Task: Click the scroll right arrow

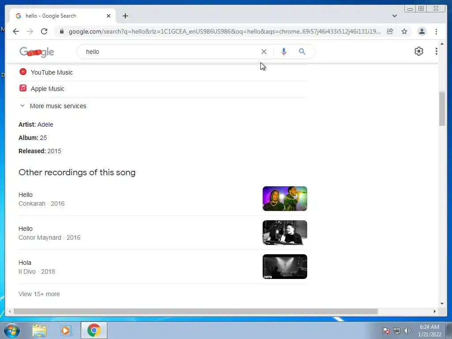Action: (x=435, y=311)
